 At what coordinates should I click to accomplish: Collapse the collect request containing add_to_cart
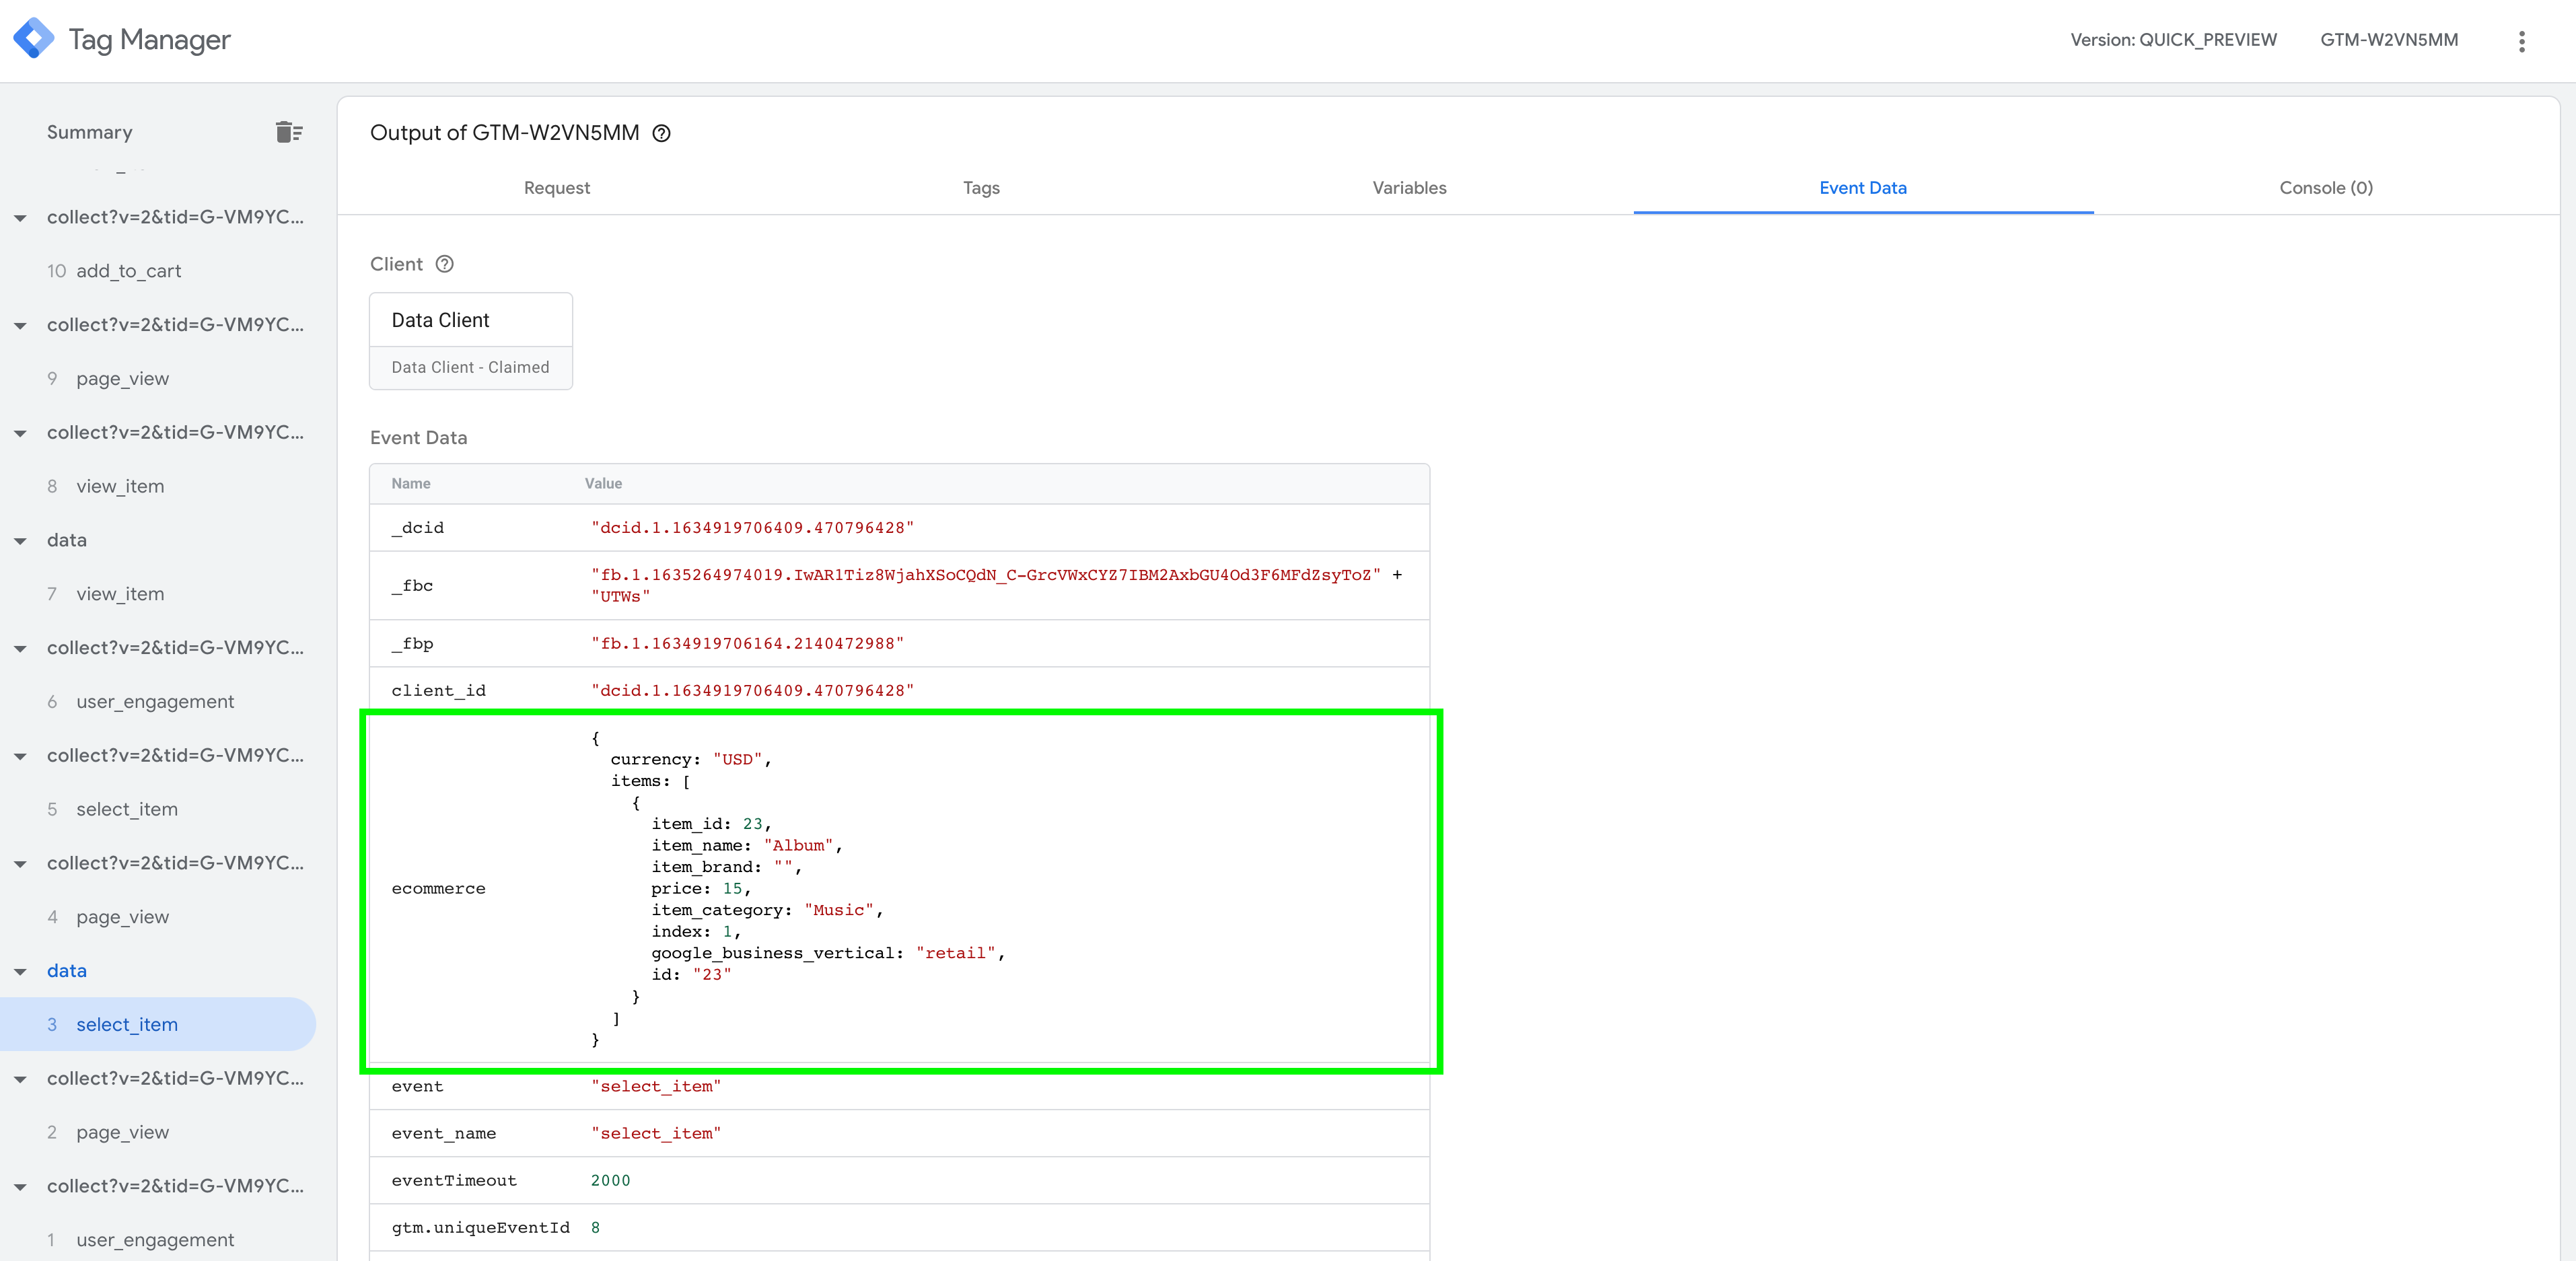[20, 217]
